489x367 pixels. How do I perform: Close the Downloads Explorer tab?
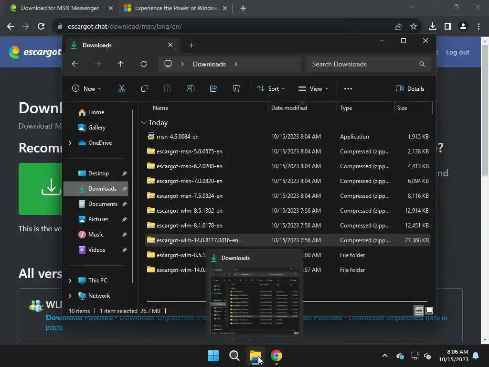170,45
